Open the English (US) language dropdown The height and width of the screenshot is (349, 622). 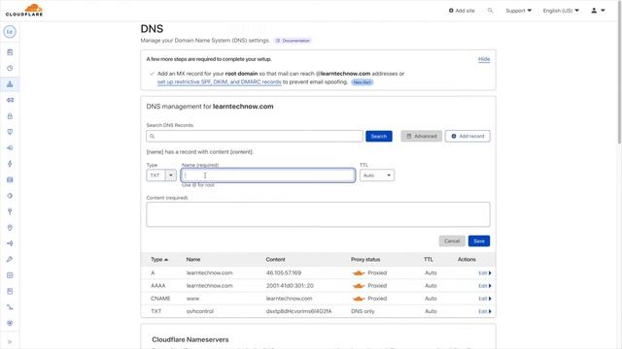[561, 11]
